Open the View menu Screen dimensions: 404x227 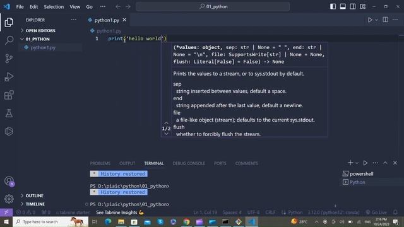click(74, 7)
